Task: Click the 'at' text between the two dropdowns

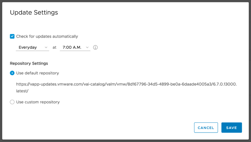Action: pos(55,48)
